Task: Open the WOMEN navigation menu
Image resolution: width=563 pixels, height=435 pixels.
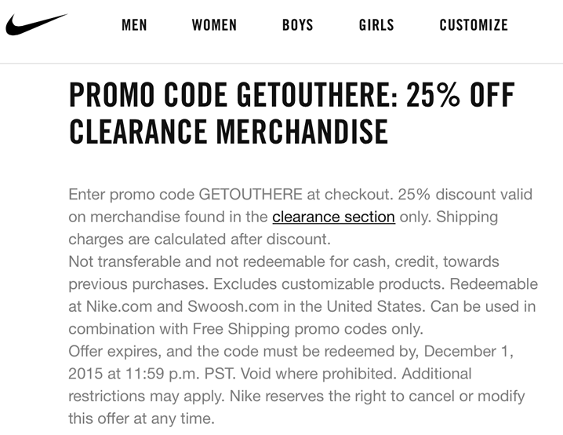Action: pos(214,25)
